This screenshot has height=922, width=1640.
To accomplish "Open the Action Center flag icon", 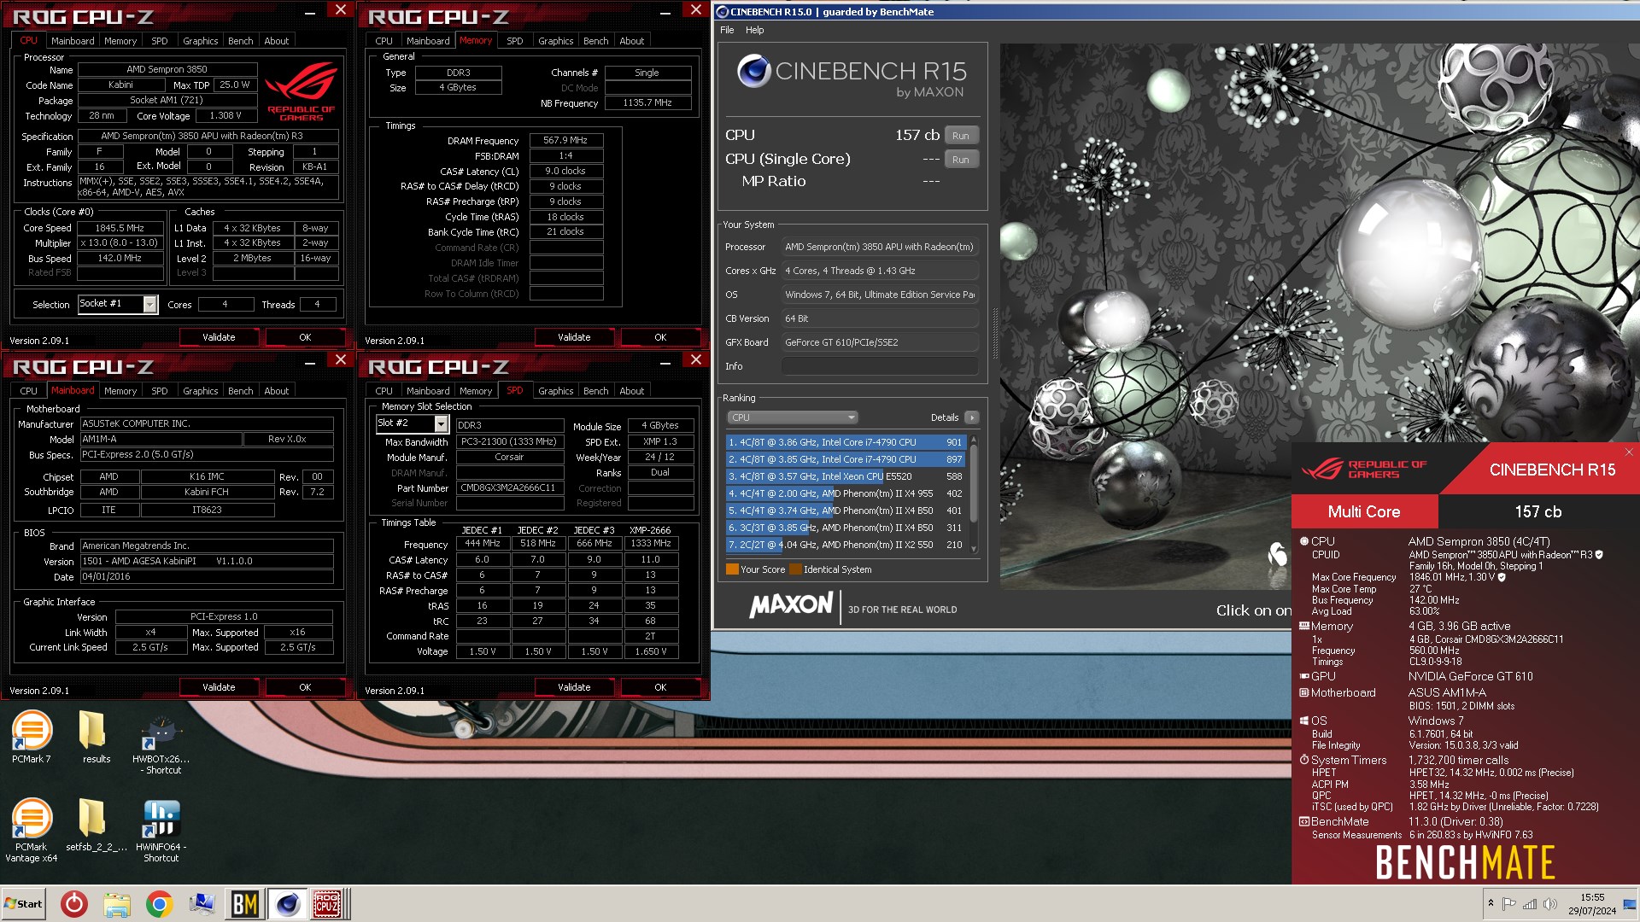I will (x=1509, y=903).
